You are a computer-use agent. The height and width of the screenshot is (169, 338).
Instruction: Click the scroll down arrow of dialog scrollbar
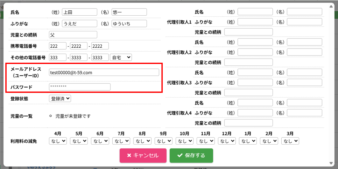tap(331, 163)
